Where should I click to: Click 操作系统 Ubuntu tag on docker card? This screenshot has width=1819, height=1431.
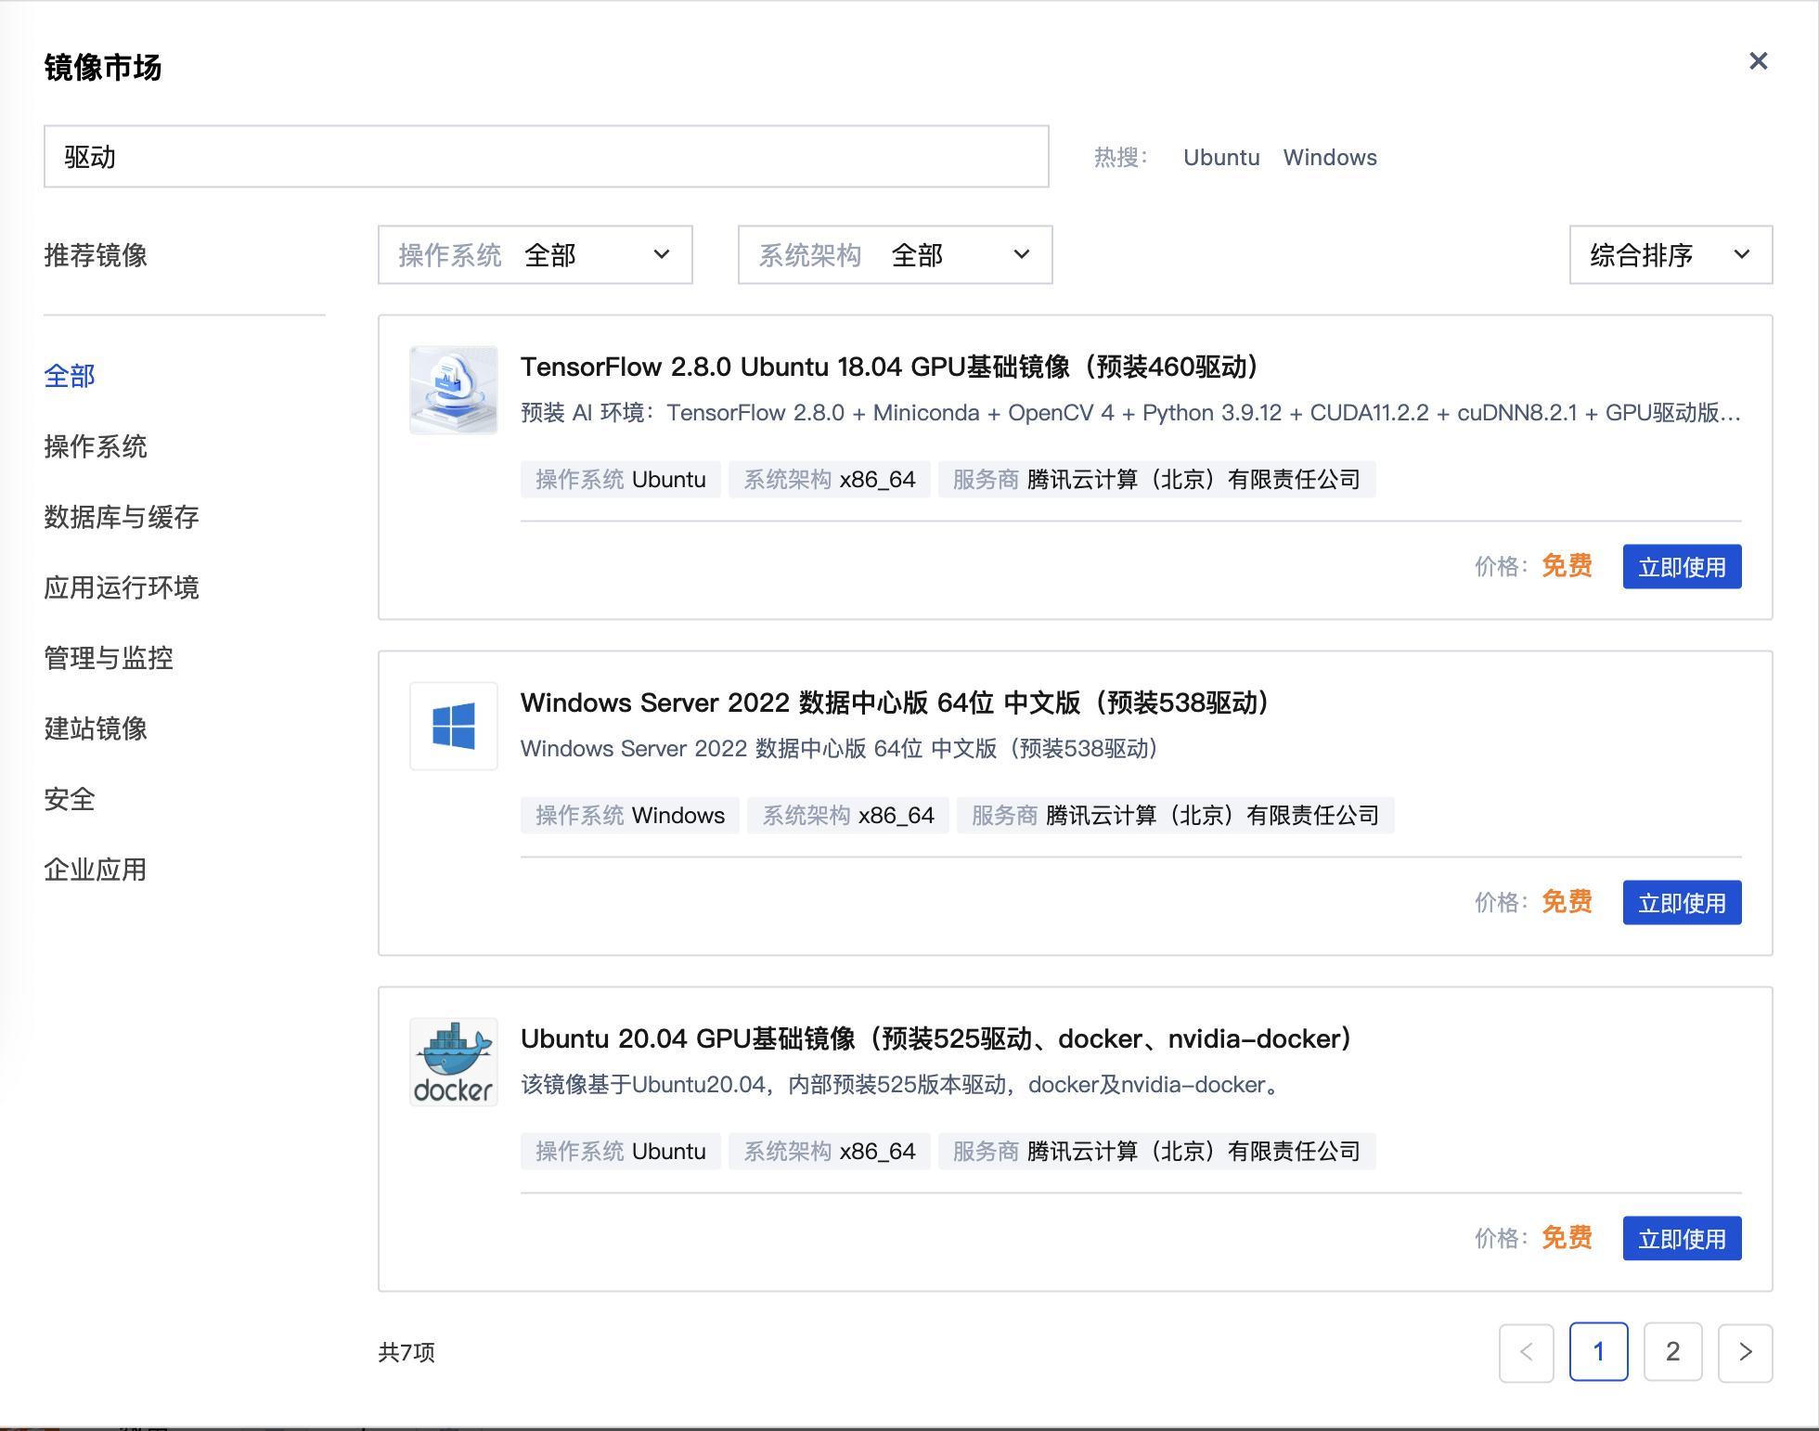(621, 1152)
